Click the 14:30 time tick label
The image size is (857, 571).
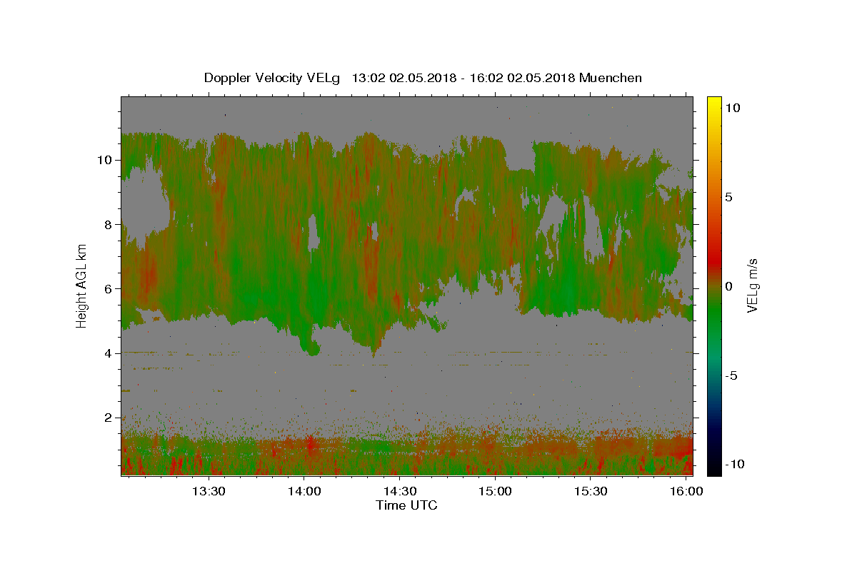pyautogui.click(x=400, y=491)
